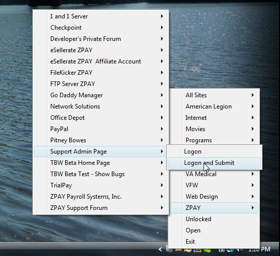Open the Programs category submenu
Viewport: 280px width, 256px height.
pos(214,140)
